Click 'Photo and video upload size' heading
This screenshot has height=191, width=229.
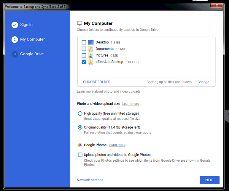98,104
